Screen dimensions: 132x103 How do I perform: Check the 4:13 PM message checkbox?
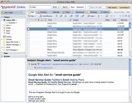[29, 23]
